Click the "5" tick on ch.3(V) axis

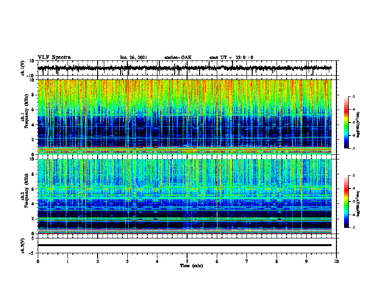pyautogui.click(x=33, y=238)
